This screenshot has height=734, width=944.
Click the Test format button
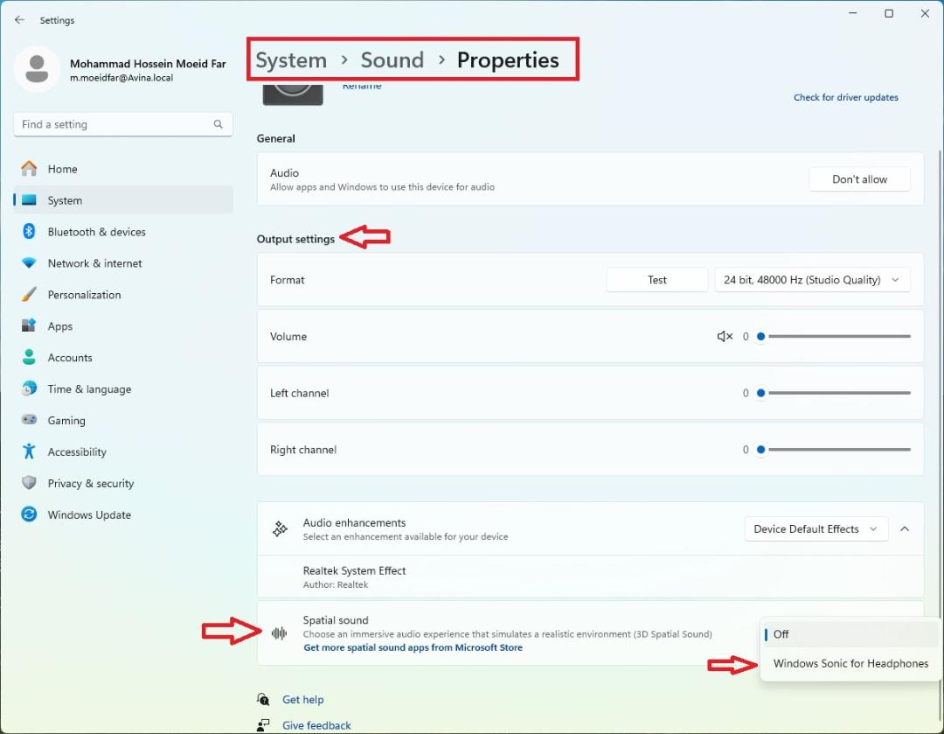coord(656,280)
